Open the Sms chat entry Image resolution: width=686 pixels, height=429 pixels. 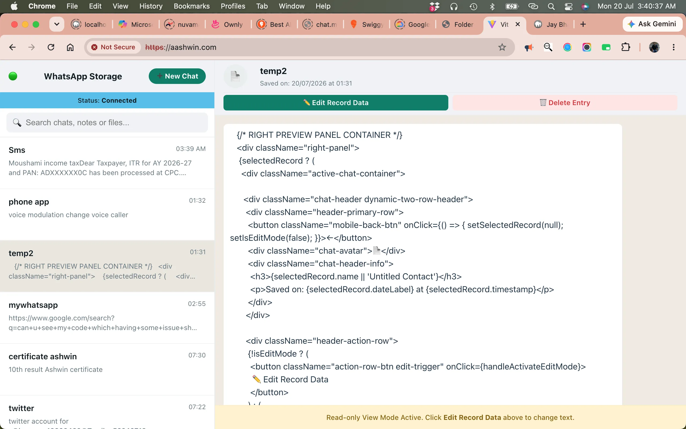pyautogui.click(x=107, y=163)
